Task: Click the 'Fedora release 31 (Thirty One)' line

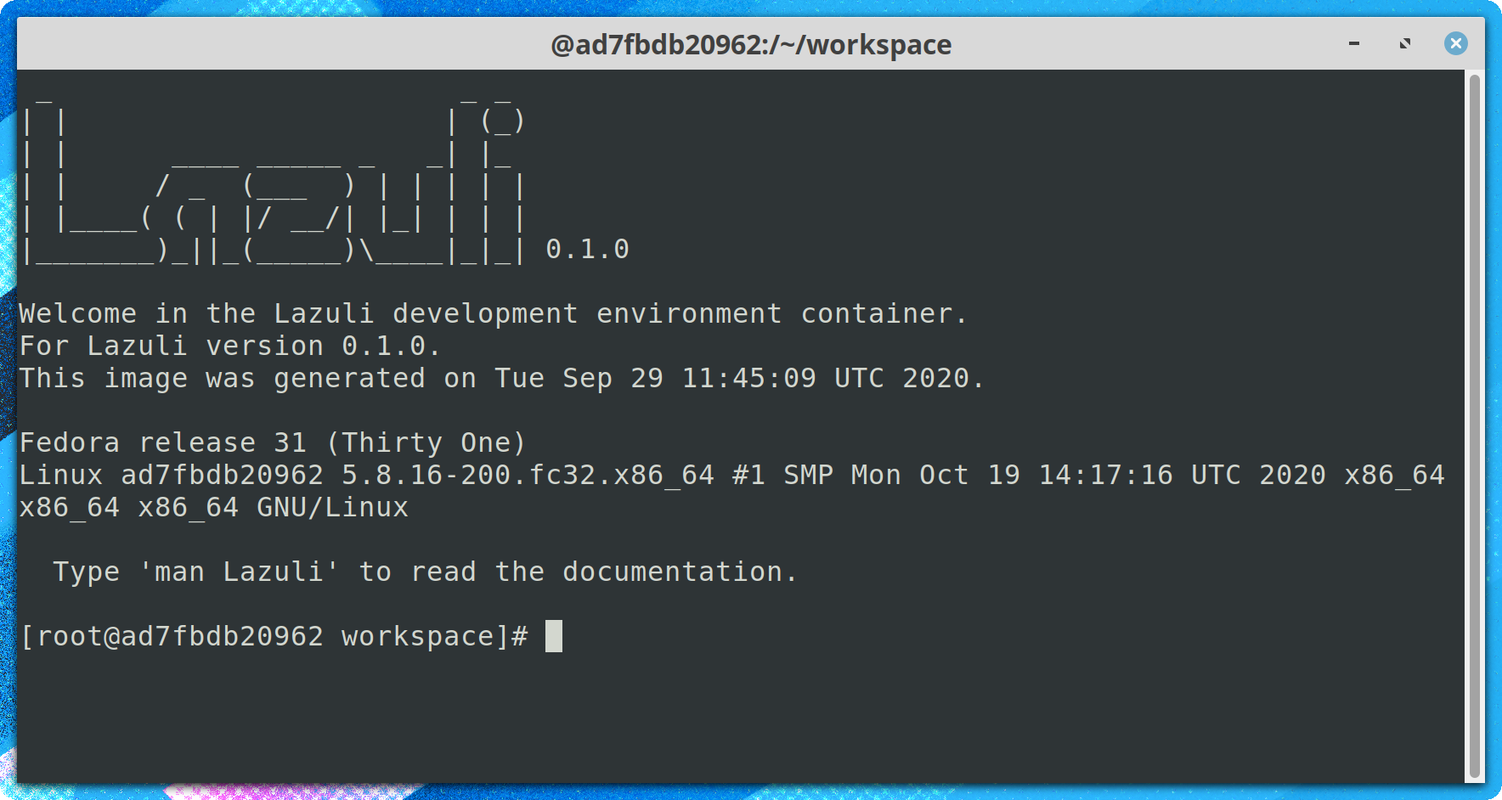Action: point(272,443)
